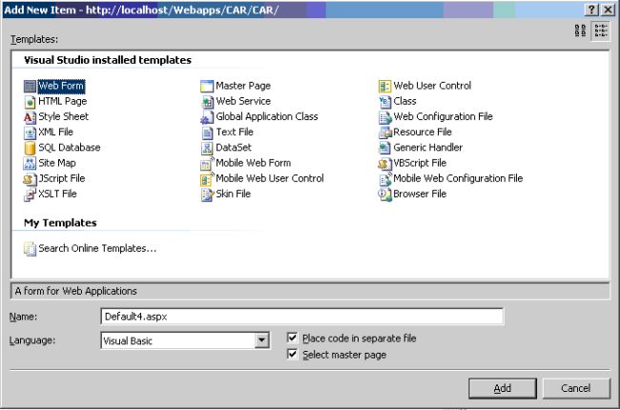
Task: Click the Cancel button
Action: [576, 388]
